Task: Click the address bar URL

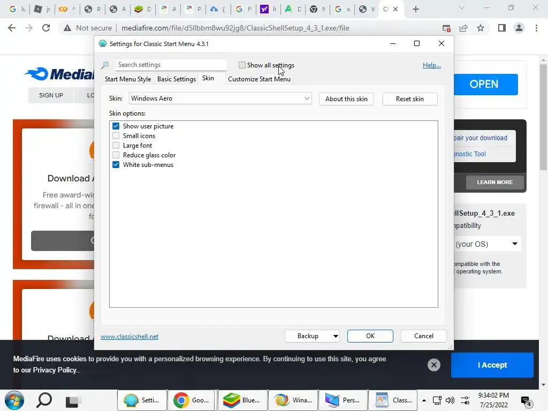Action: [x=235, y=28]
